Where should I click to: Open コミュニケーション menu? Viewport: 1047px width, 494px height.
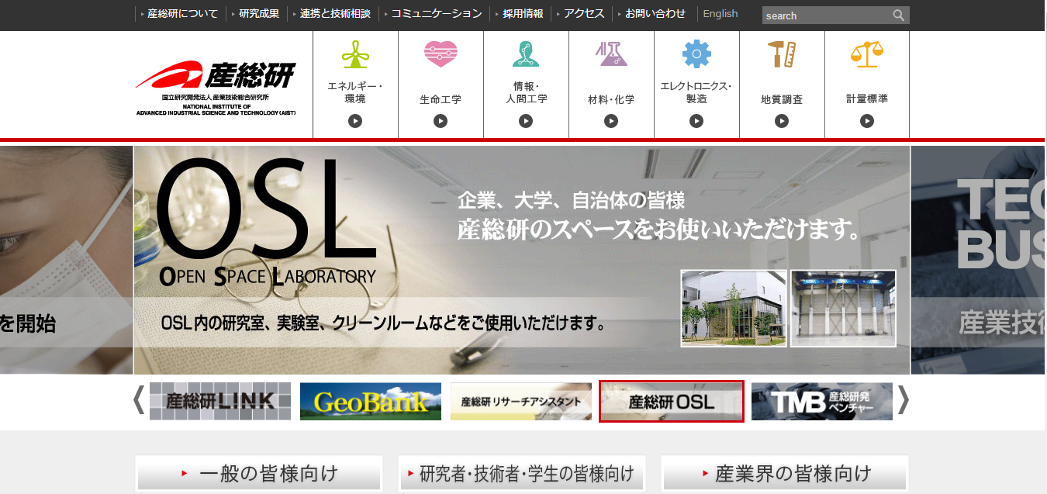tap(436, 14)
